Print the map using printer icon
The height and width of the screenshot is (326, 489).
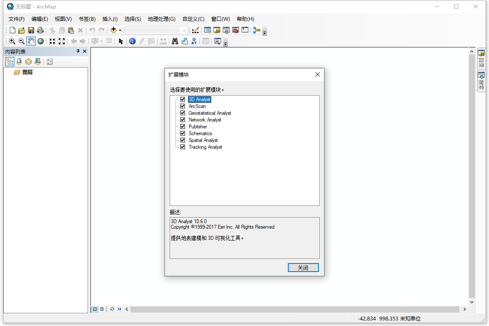40,30
